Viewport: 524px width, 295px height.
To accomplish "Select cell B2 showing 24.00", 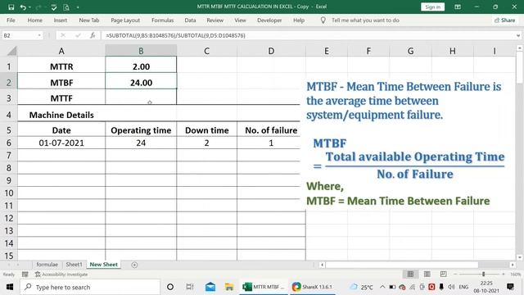I will coord(141,82).
